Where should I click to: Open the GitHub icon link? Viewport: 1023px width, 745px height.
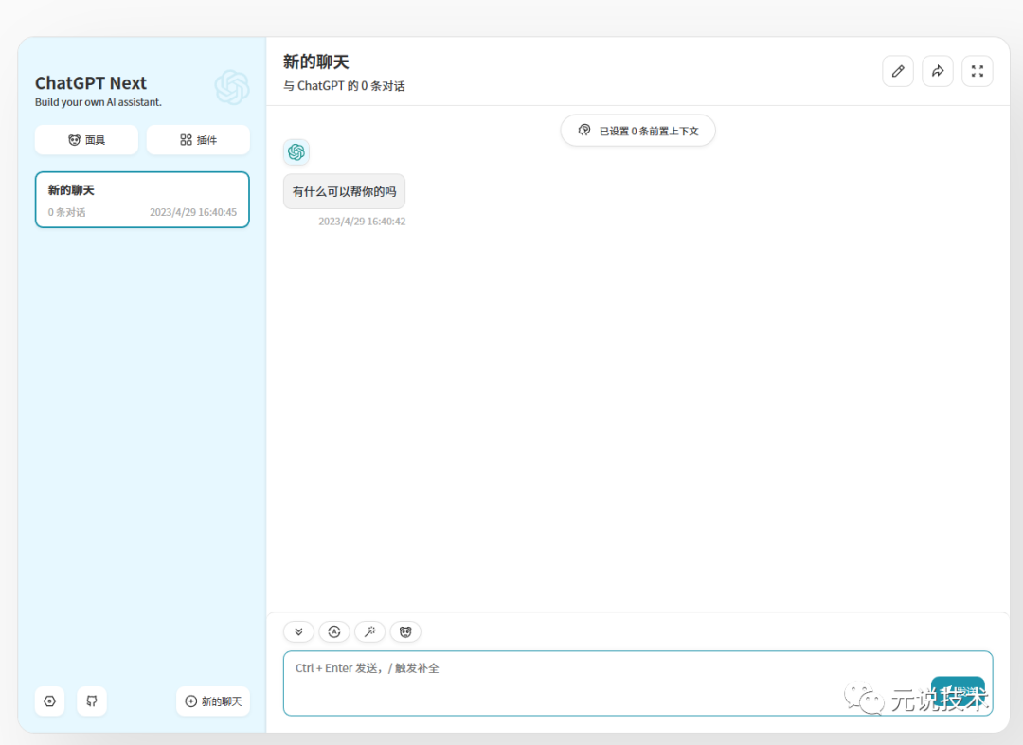click(92, 701)
